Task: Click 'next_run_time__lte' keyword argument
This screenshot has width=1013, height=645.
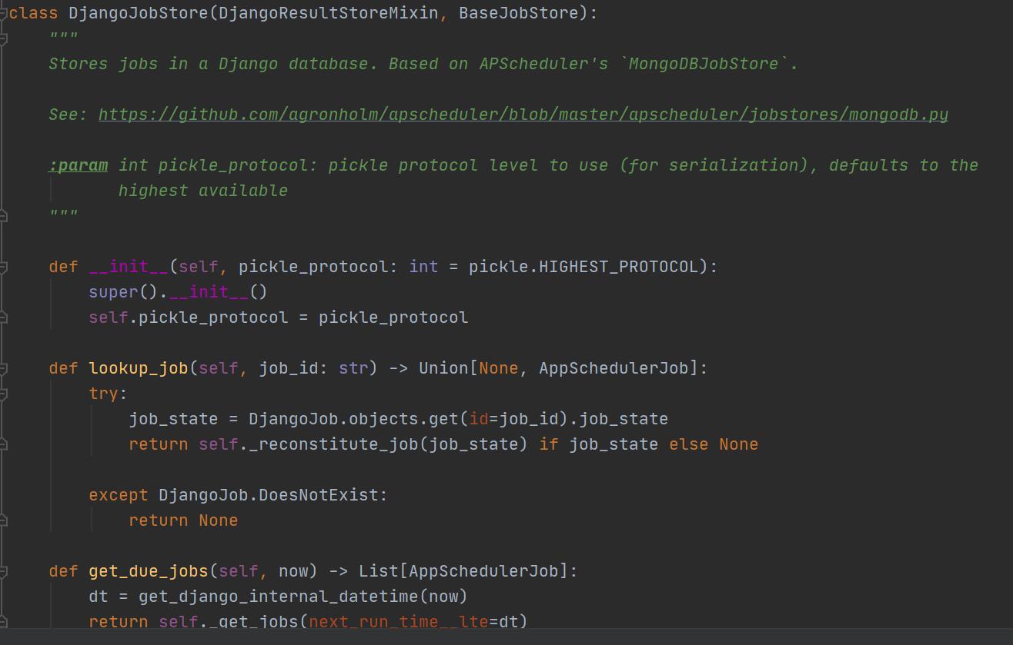Action: 399,621
